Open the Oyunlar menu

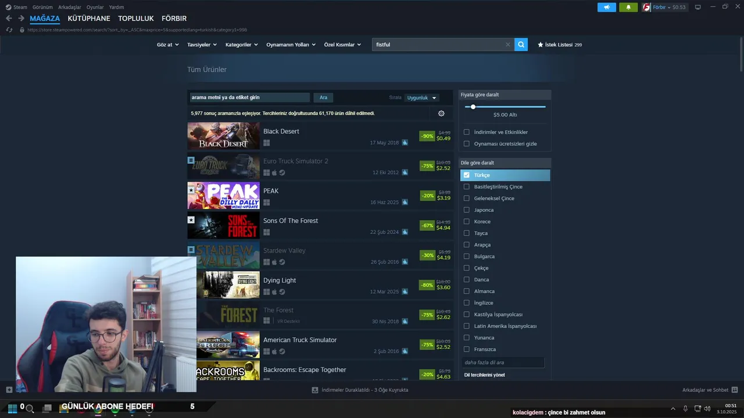(95, 7)
